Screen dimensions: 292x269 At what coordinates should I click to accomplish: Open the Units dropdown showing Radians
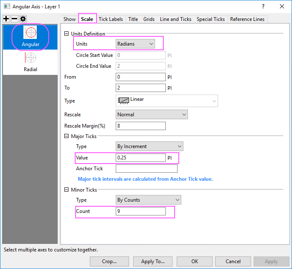pyautogui.click(x=135, y=44)
